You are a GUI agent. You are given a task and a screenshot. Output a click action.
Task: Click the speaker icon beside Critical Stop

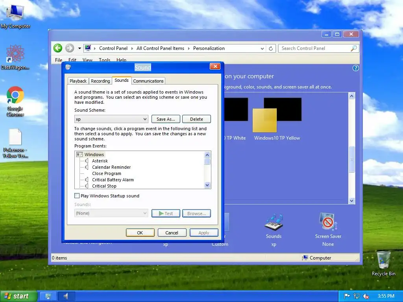click(87, 186)
